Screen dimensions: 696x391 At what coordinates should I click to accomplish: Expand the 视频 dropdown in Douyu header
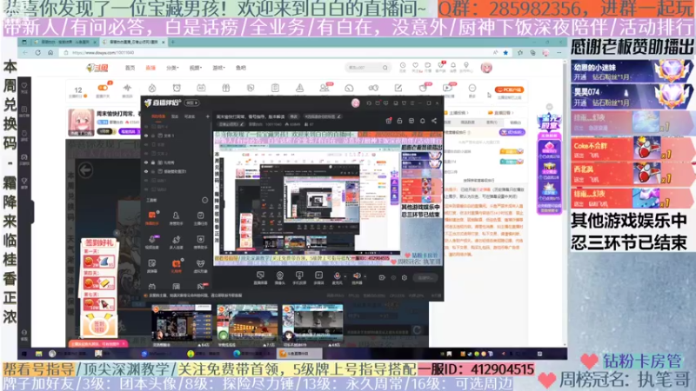pos(195,68)
